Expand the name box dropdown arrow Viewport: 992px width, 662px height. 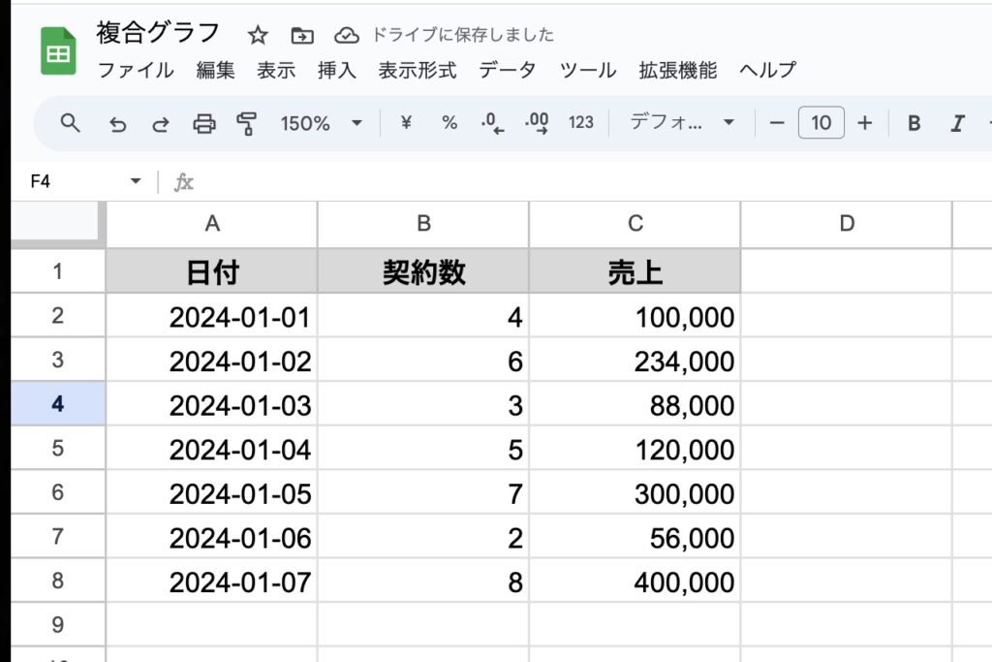pyautogui.click(x=136, y=181)
